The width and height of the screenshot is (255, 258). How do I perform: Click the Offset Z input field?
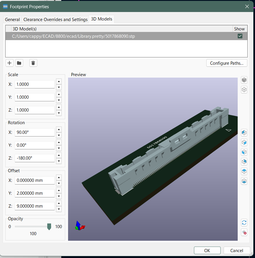(35, 206)
